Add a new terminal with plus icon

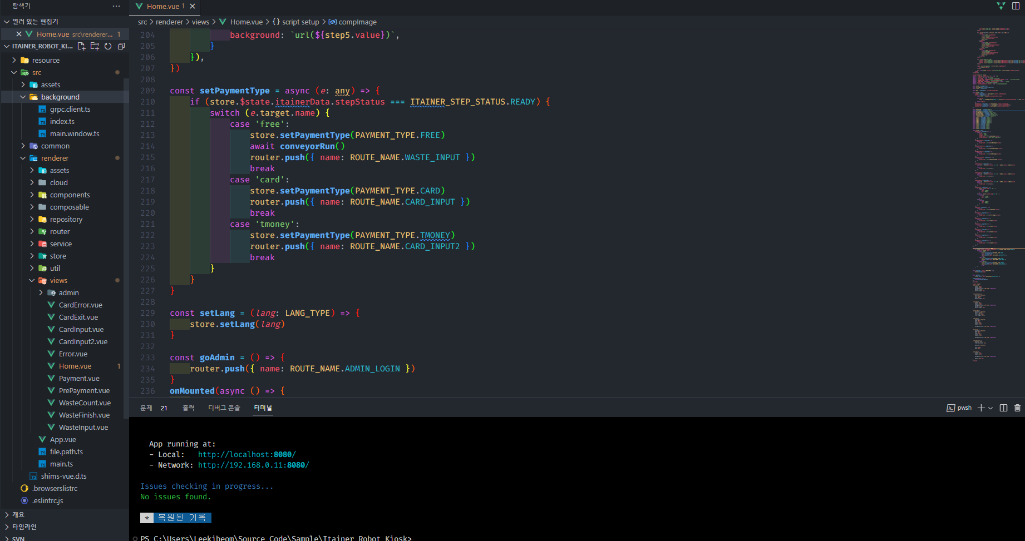(x=981, y=408)
